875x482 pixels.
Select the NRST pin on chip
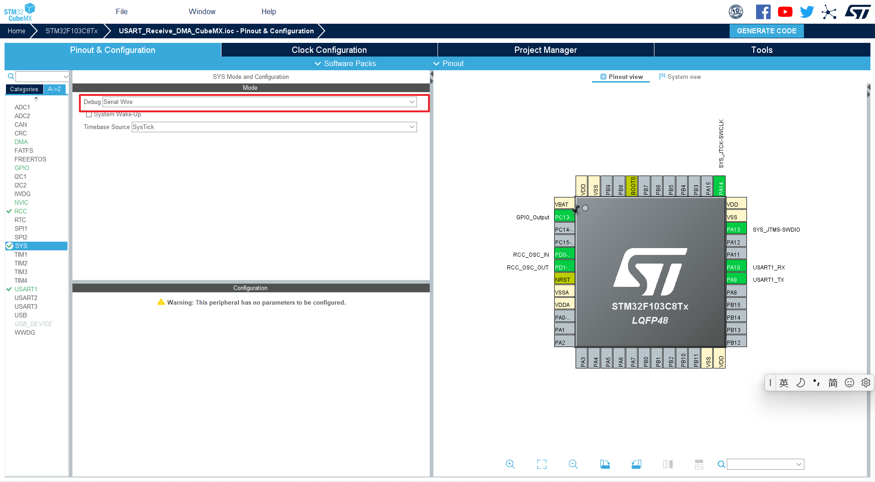coord(564,280)
